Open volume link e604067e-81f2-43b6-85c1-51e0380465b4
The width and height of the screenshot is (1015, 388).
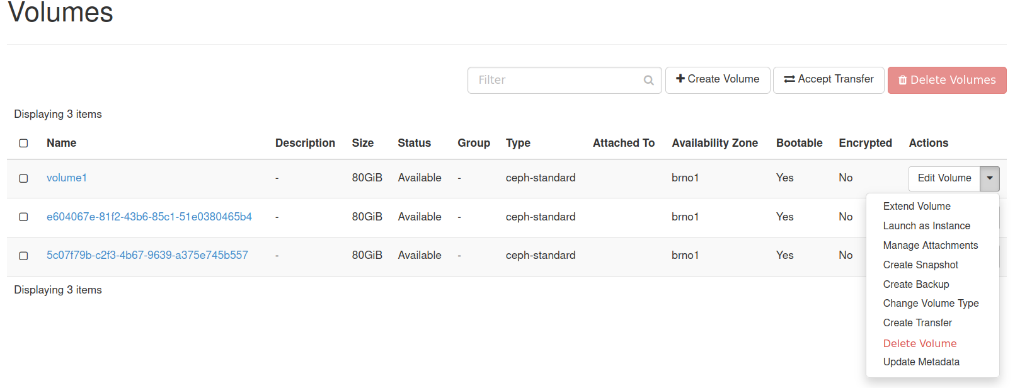pyautogui.click(x=149, y=217)
